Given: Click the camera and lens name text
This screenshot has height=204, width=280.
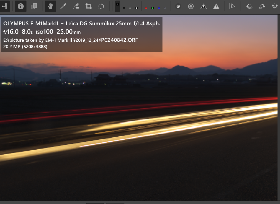Looking at the screenshot, I should click(x=82, y=23).
